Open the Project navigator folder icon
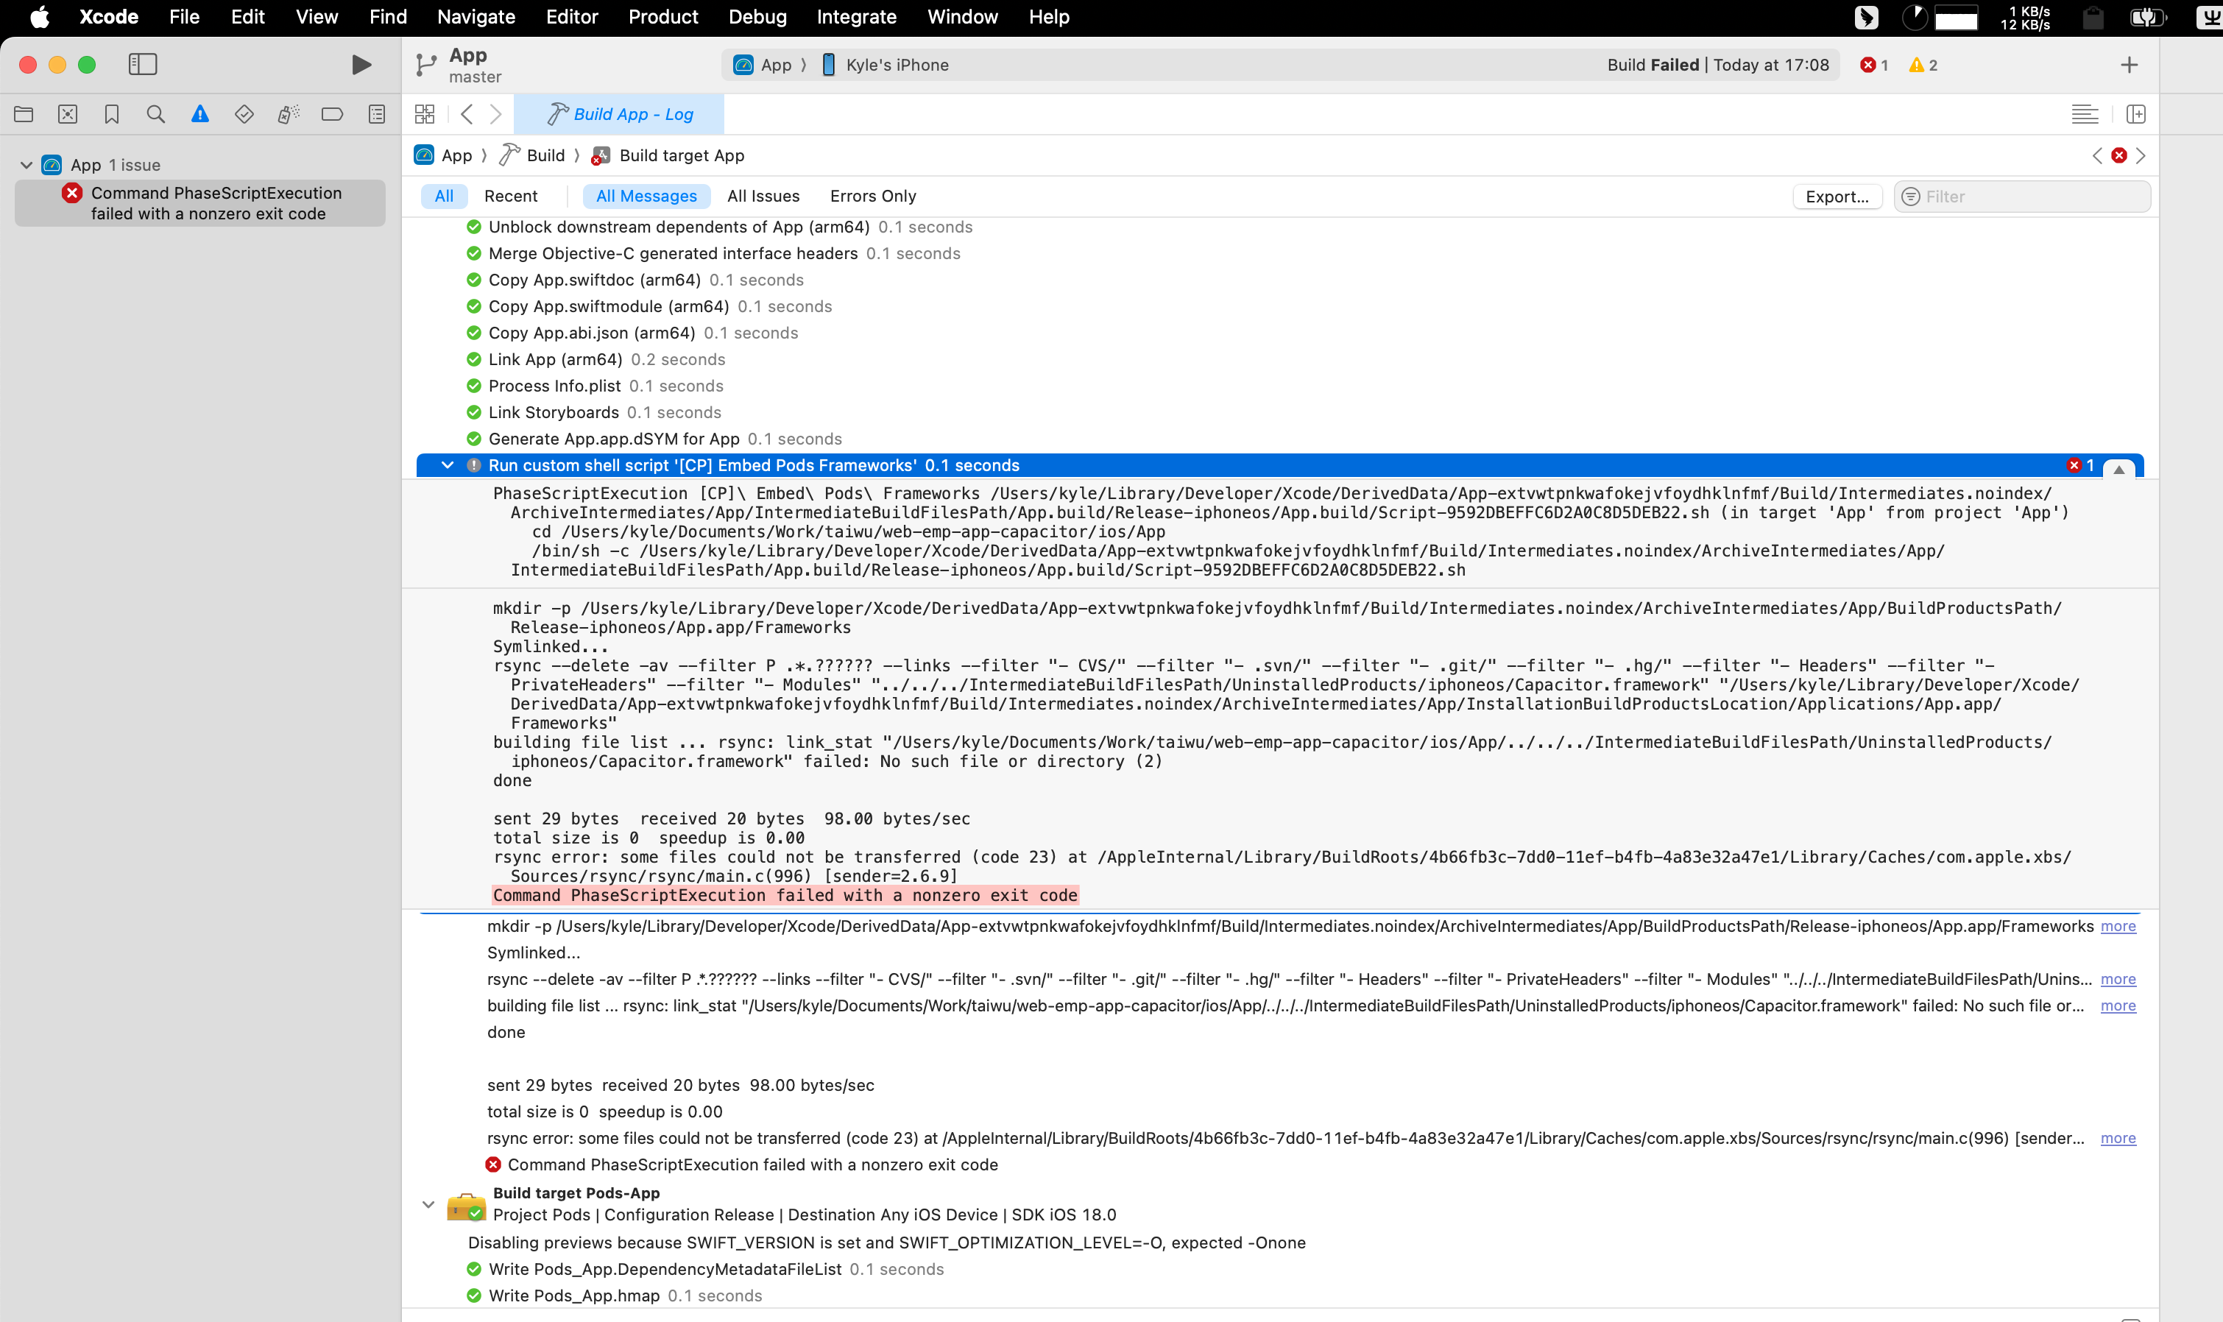Image resolution: width=2223 pixels, height=1322 pixels. tap(24, 114)
